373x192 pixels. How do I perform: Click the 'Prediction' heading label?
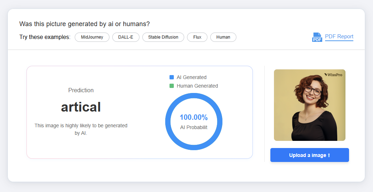coord(81,90)
